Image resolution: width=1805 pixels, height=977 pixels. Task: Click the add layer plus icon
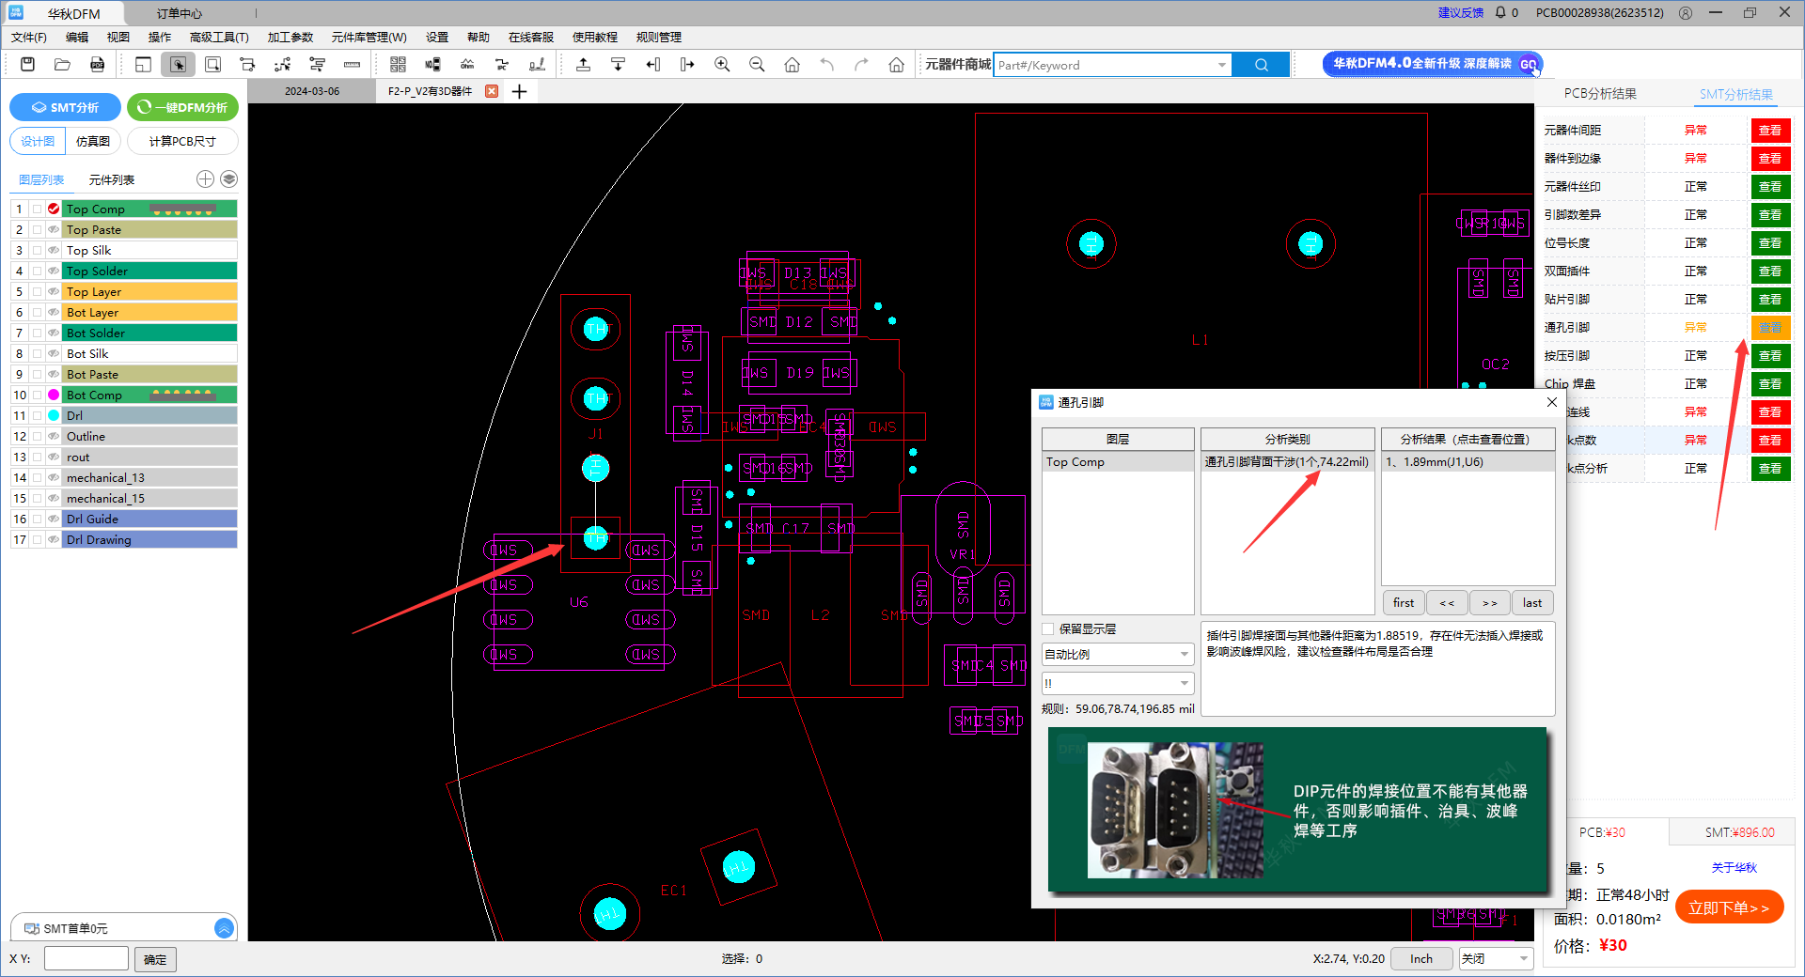(x=205, y=179)
